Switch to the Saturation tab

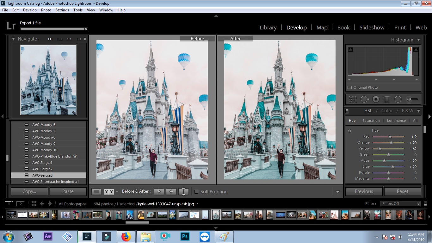[x=371, y=121]
